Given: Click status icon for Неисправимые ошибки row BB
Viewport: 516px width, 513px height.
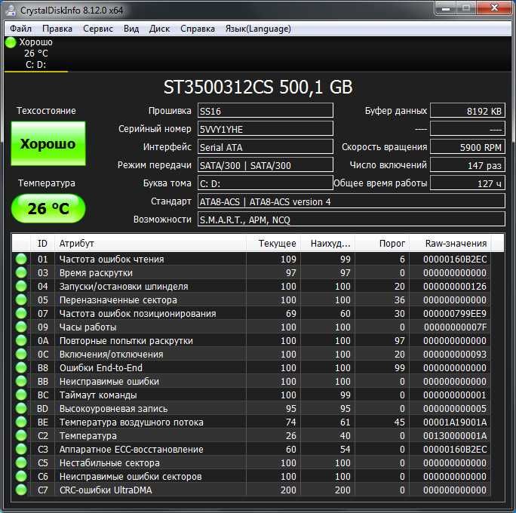Looking at the screenshot, I should pos(21,381).
